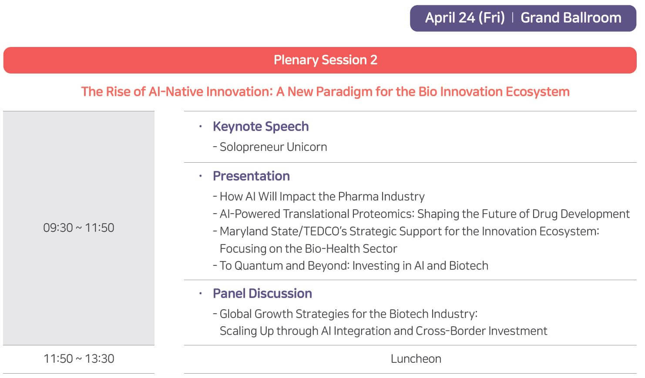Select the 09:30 ~ 11:50 time cell

(79, 228)
